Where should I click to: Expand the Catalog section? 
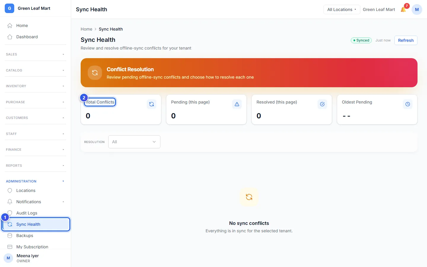tap(36, 70)
